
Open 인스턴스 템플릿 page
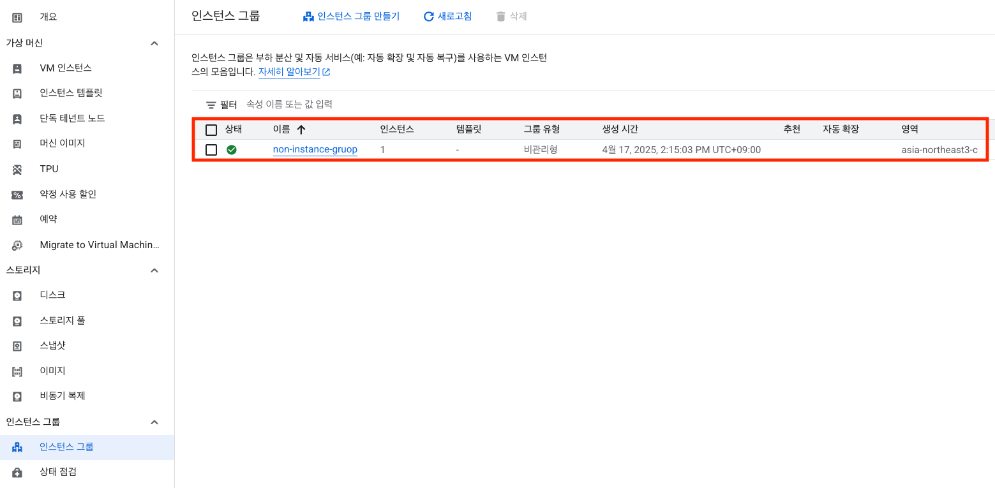(x=71, y=92)
